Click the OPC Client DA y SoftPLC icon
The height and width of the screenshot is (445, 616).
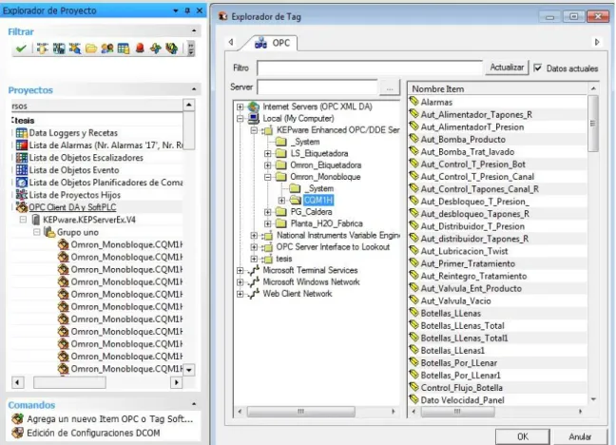tap(22, 206)
